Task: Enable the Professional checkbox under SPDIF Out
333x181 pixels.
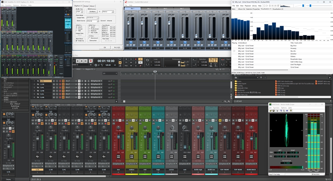Action: coord(89,29)
